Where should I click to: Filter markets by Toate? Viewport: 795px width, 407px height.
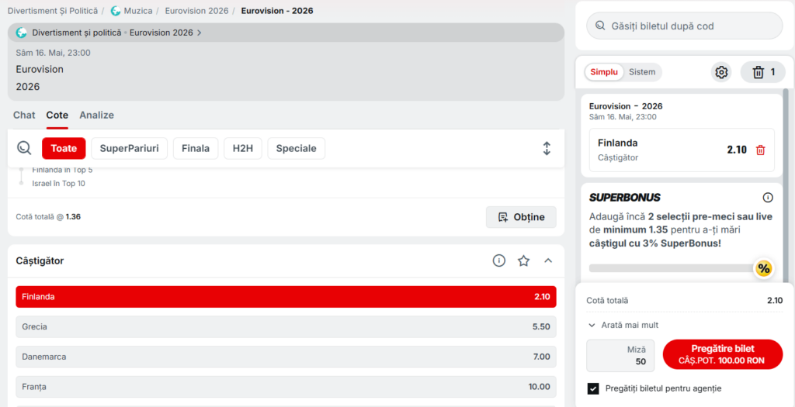64,148
